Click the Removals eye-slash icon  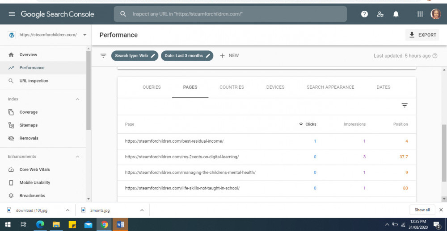[11, 138]
